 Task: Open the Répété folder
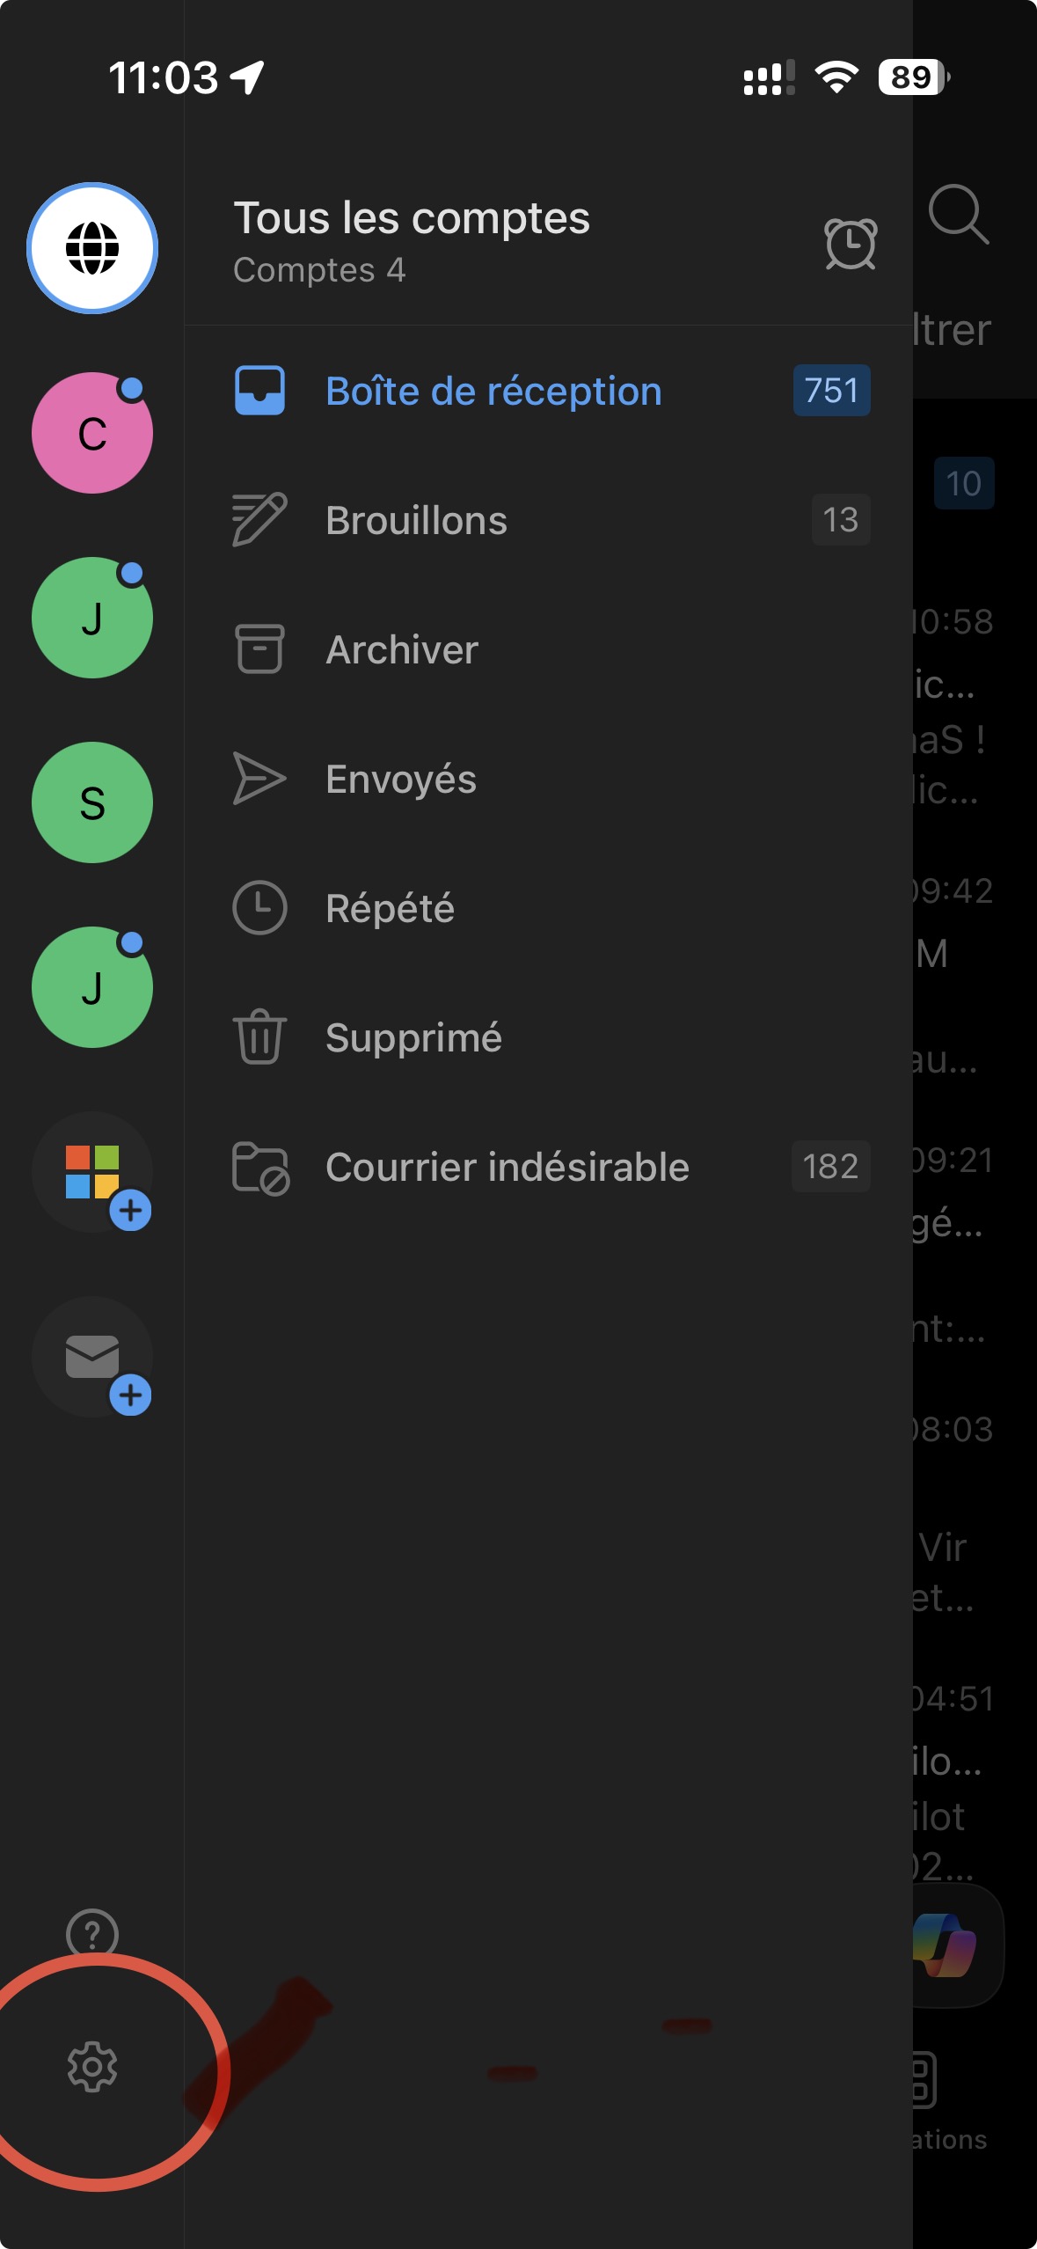[x=548, y=908]
